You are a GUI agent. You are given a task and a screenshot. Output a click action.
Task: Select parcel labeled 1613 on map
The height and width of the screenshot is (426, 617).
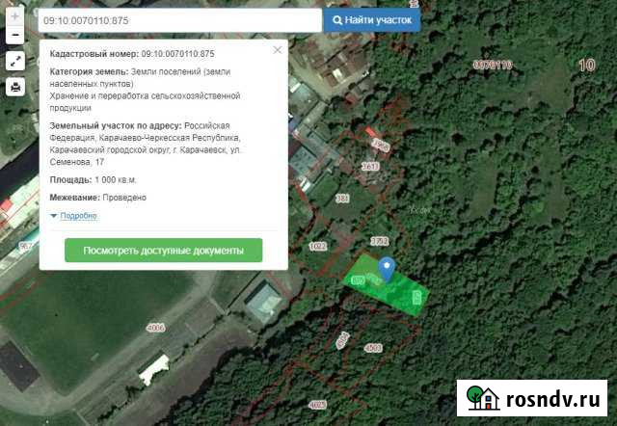pyautogui.click(x=369, y=167)
